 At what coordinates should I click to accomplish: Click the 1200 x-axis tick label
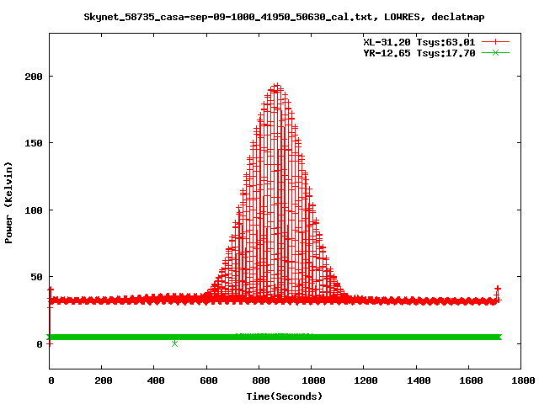(366, 380)
